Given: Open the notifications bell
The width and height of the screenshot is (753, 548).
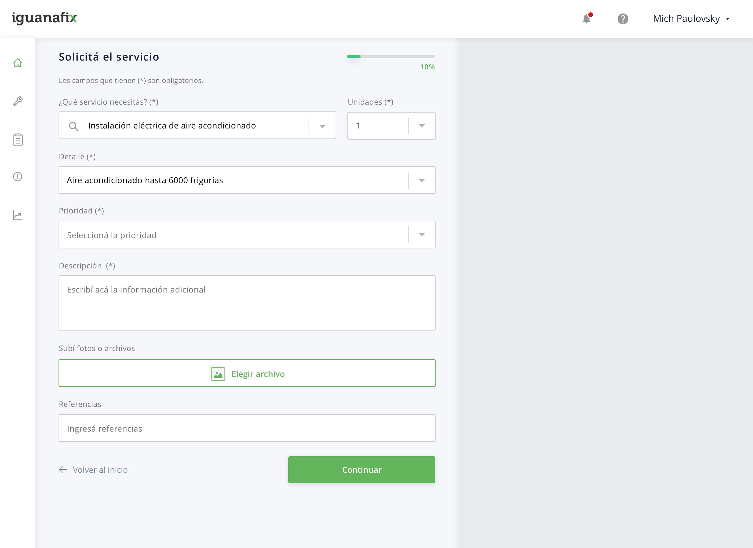Looking at the screenshot, I should click(x=586, y=19).
